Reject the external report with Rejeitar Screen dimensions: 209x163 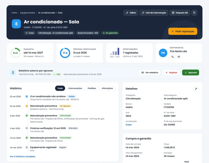(171, 73)
